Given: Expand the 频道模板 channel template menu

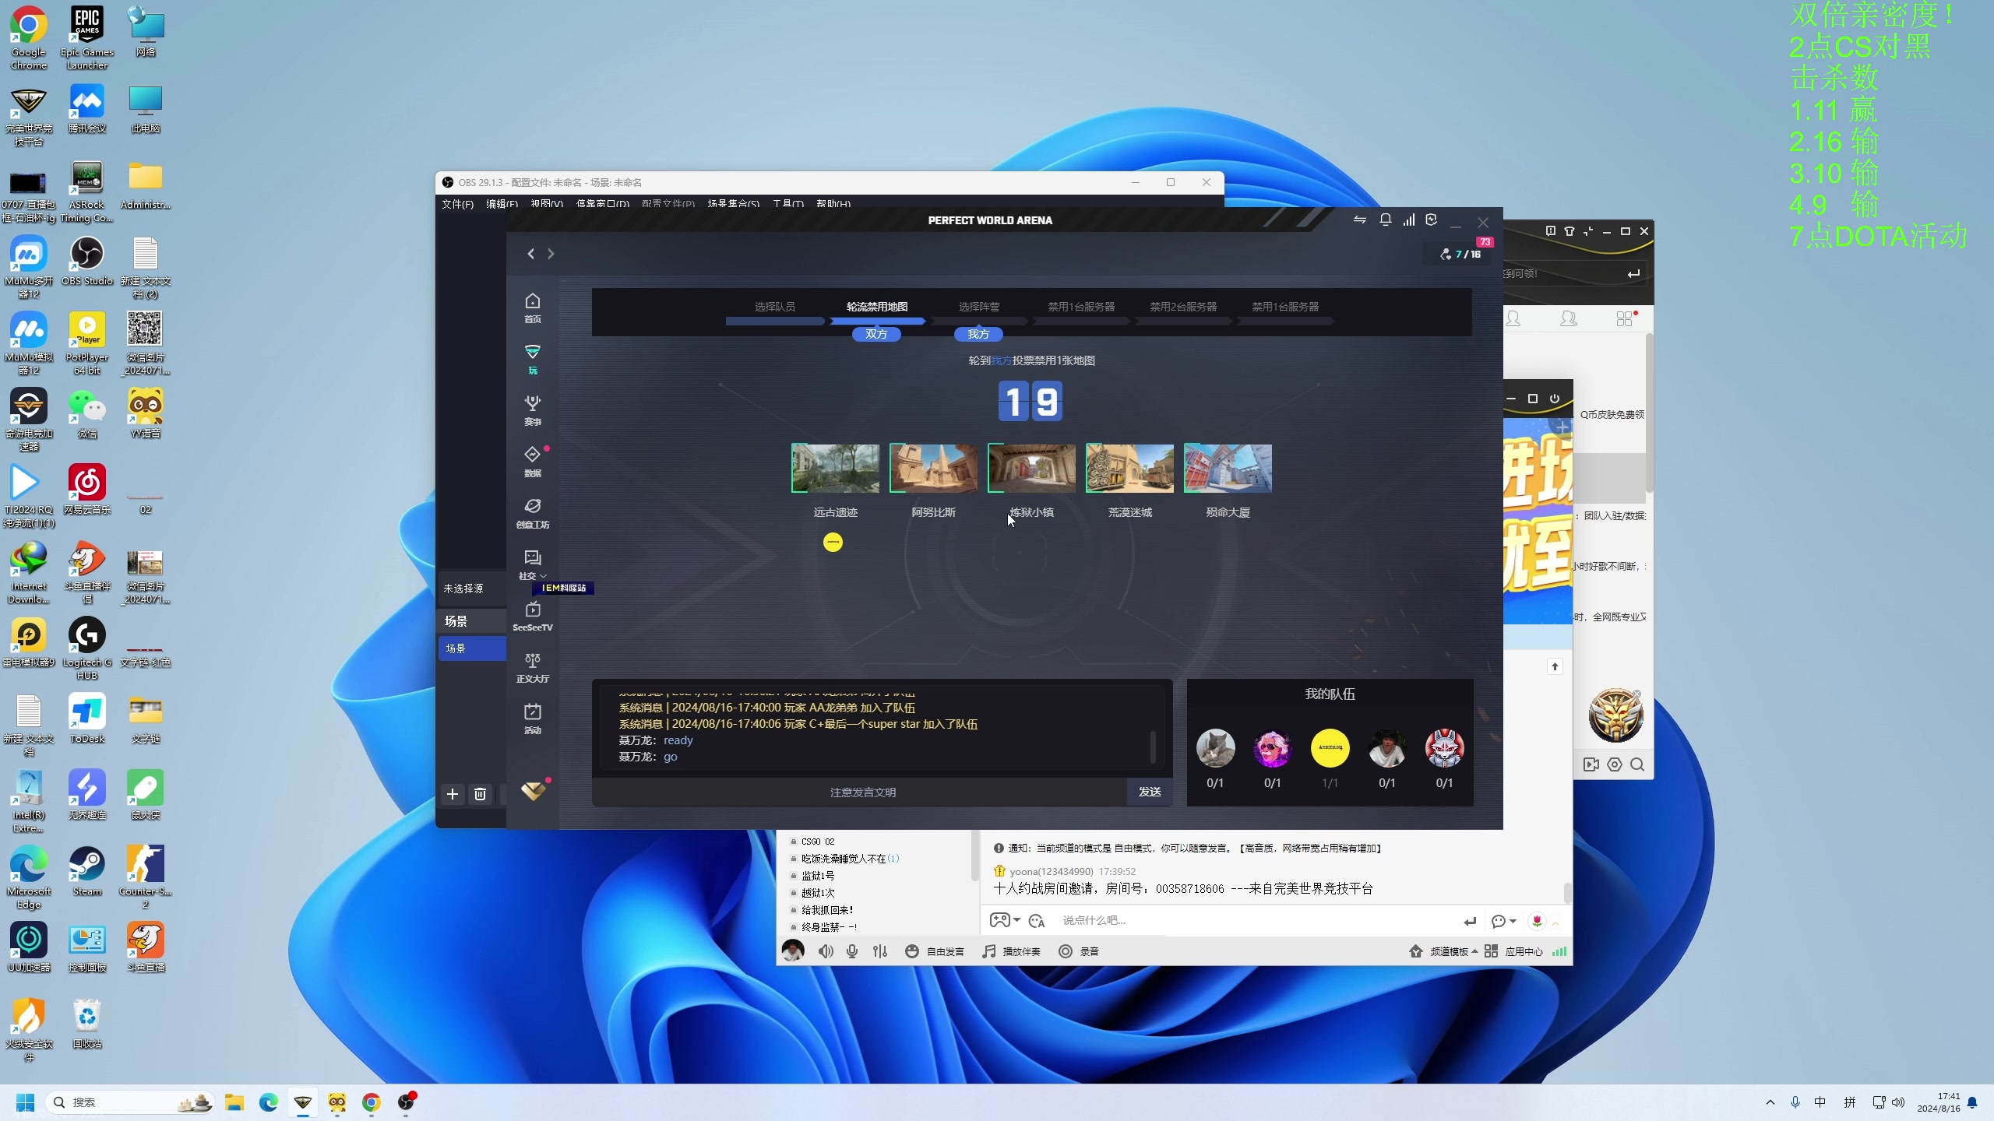Looking at the screenshot, I should pos(1443,951).
